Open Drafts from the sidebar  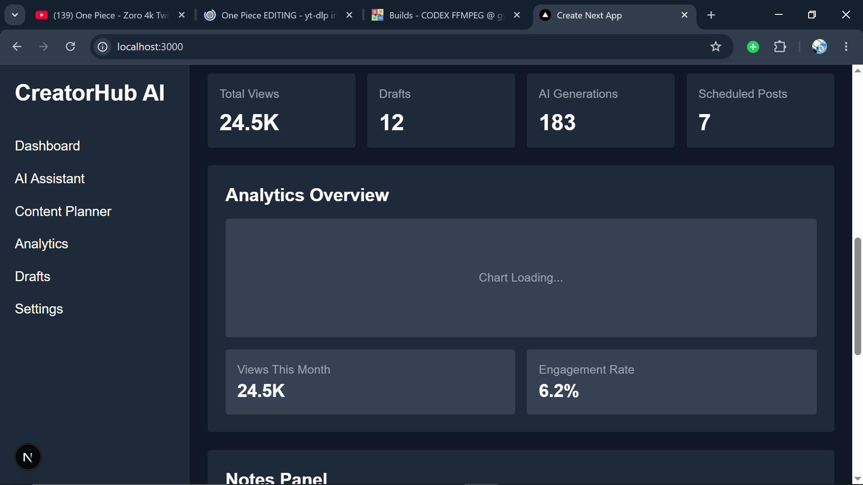pyautogui.click(x=32, y=277)
